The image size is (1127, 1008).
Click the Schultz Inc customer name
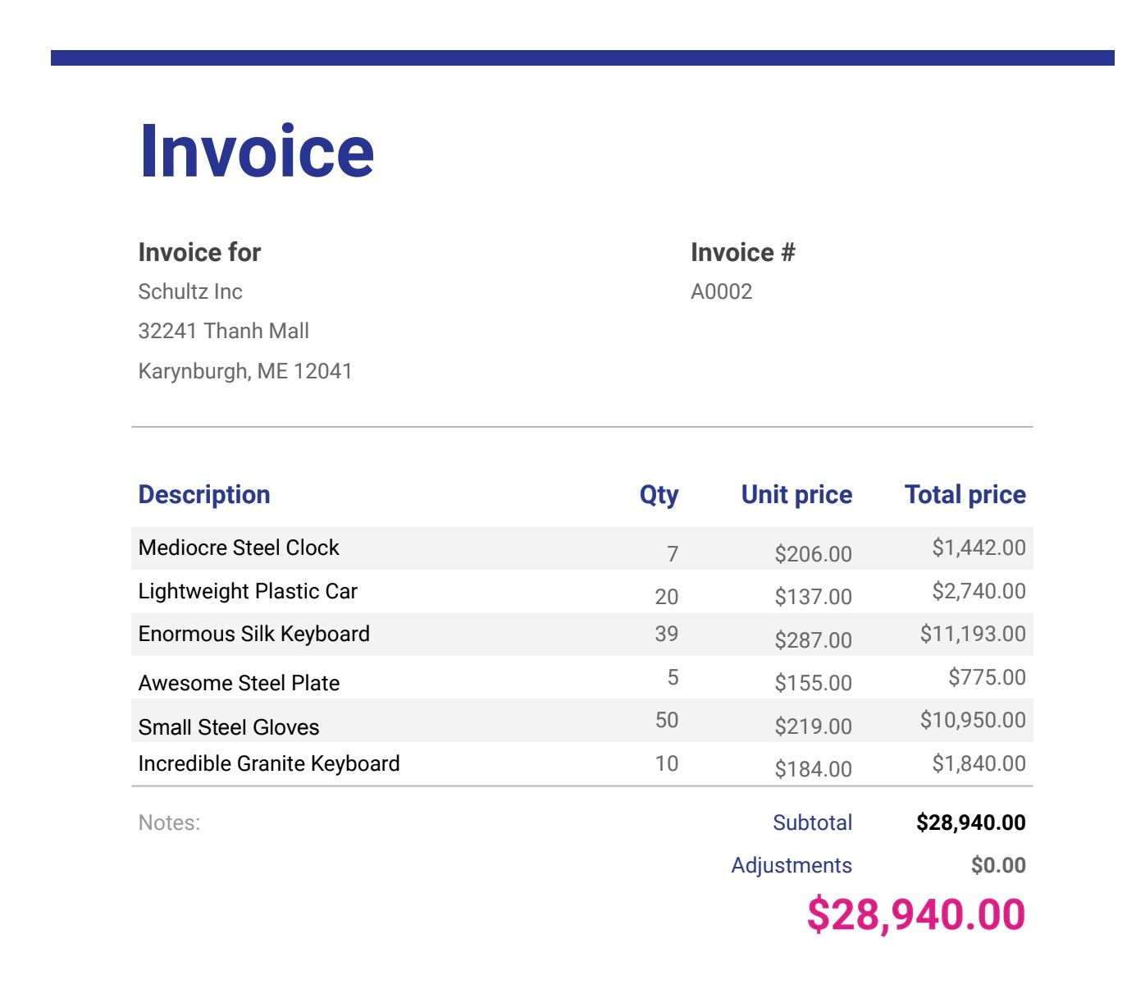pyautogui.click(x=190, y=291)
